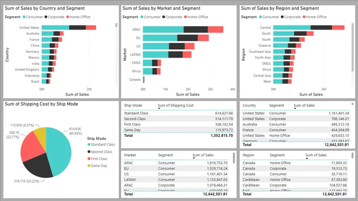Click the 11,895.33 Canada Home Office value
This screenshot has height=201, width=358.
point(339,163)
